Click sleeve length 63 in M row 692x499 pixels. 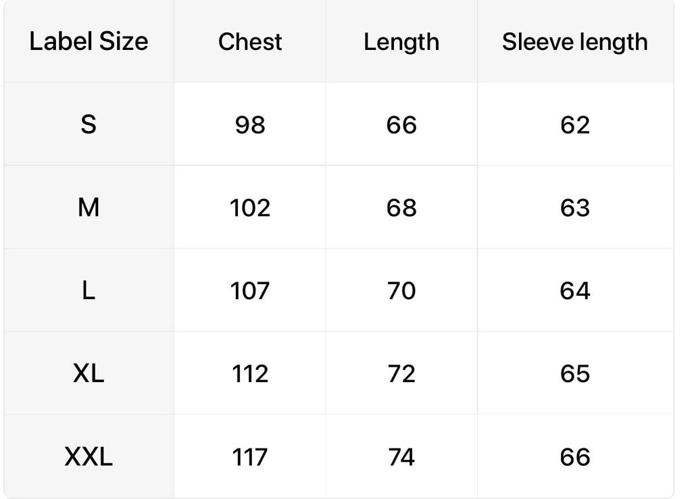point(575,207)
